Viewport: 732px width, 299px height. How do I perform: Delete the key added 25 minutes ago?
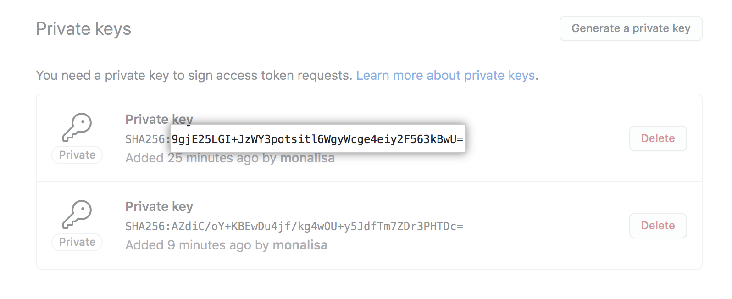pyautogui.click(x=658, y=138)
